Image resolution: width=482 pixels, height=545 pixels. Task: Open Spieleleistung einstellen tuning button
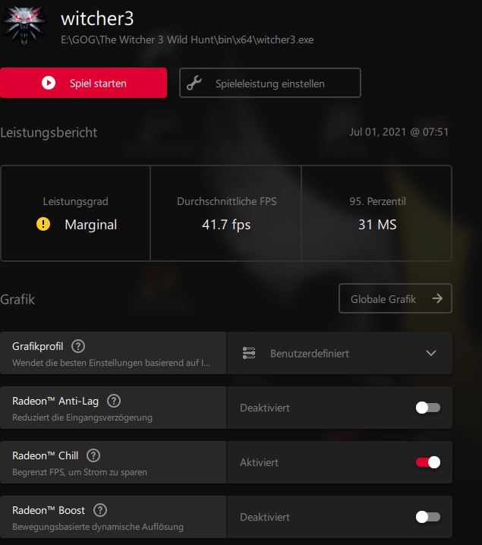[270, 83]
